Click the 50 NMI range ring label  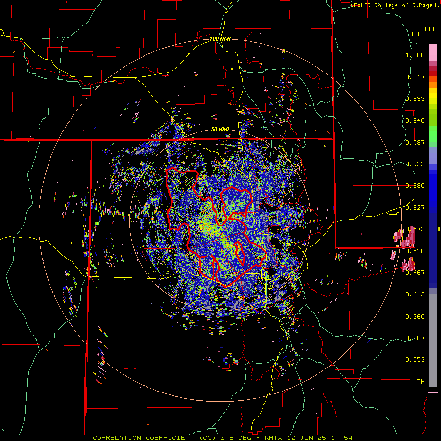pos(220,130)
